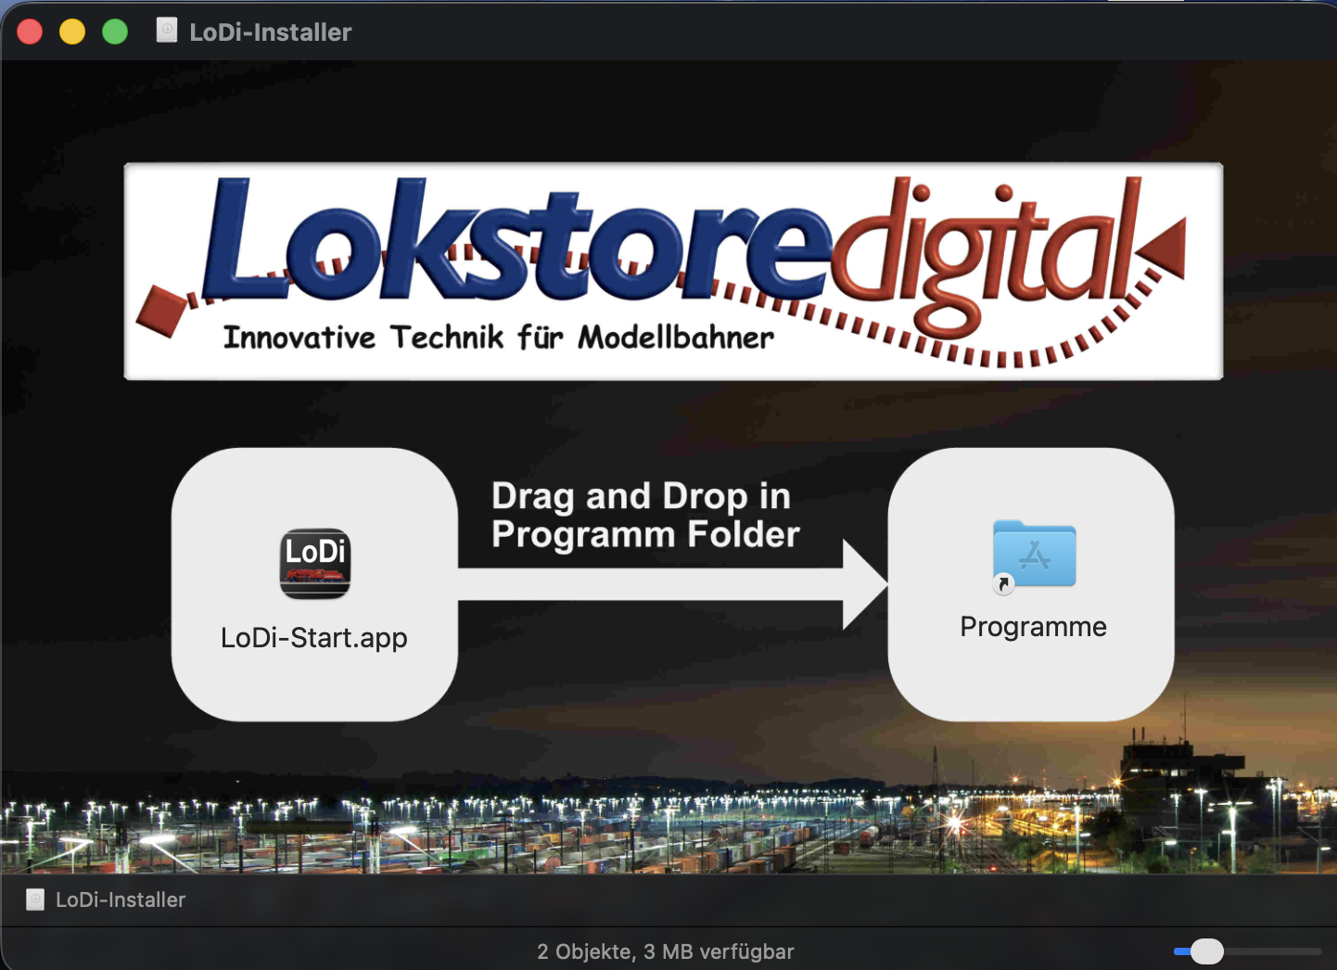Click the LoDi-Installer window title text
Image resolution: width=1337 pixels, height=970 pixels.
pyautogui.click(x=271, y=32)
